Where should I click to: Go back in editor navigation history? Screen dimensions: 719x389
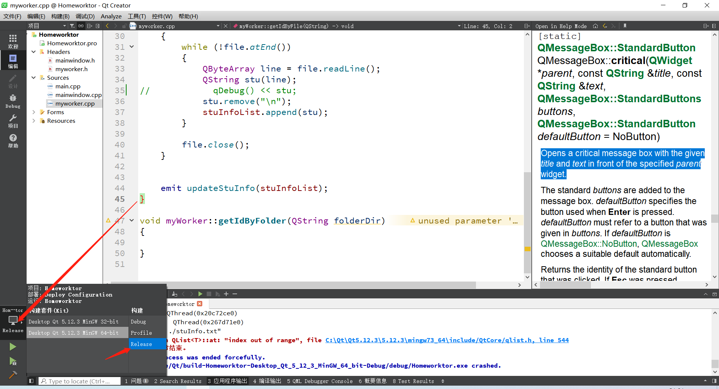pyautogui.click(x=107, y=26)
